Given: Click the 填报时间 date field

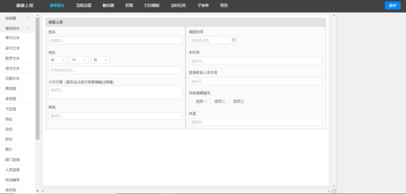Looking at the screenshot, I should coord(213,41).
